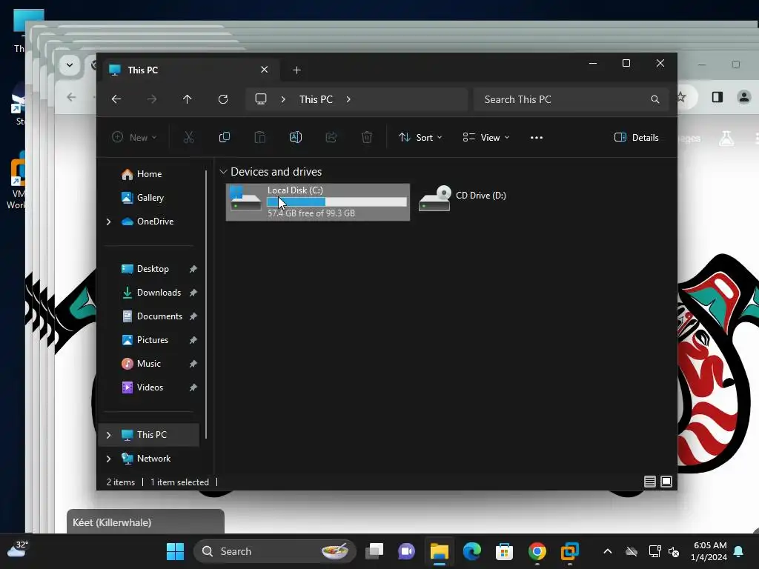
Task: Click the Forward navigation arrow in File Explorer
Action: [x=152, y=99]
